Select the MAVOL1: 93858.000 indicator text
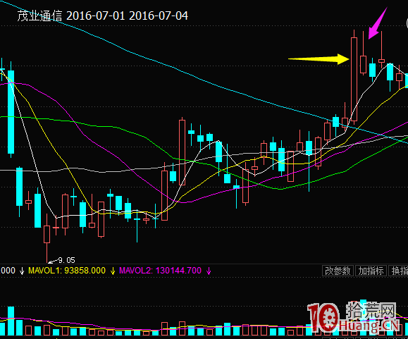Screen dimensions: 408x339 (67, 271)
